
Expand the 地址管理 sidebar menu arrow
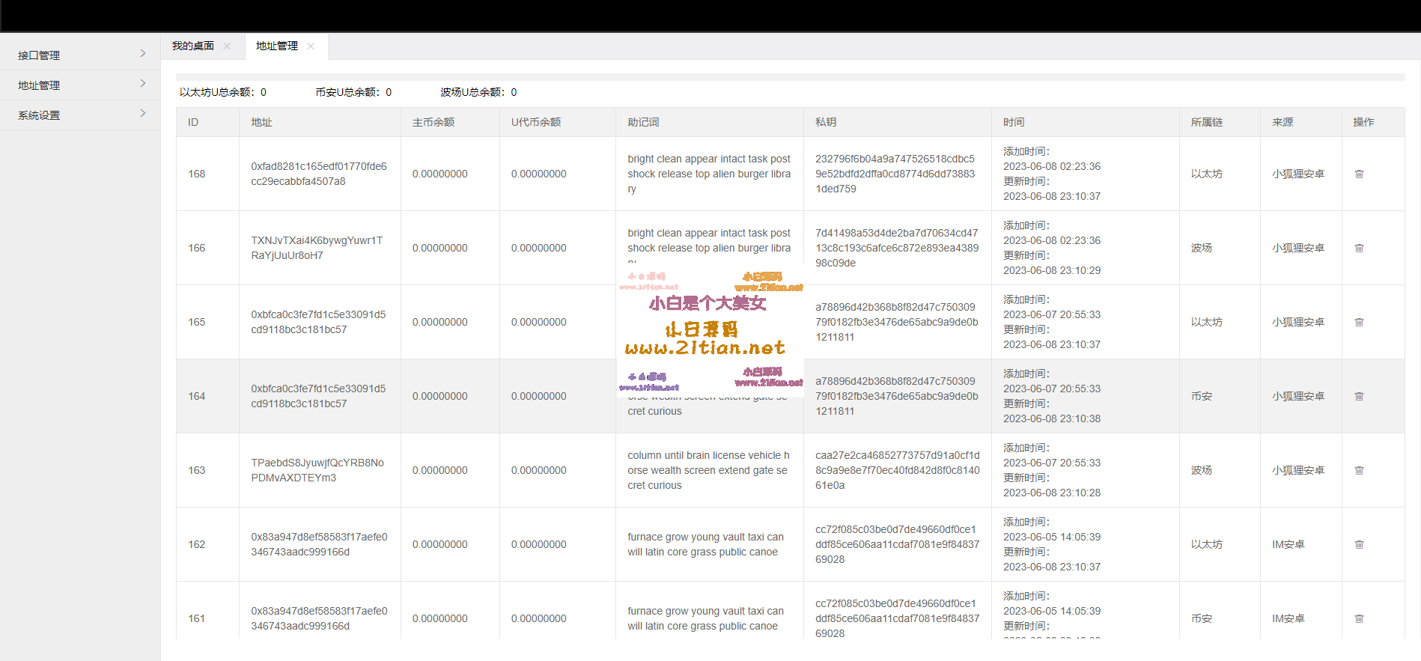pos(142,83)
